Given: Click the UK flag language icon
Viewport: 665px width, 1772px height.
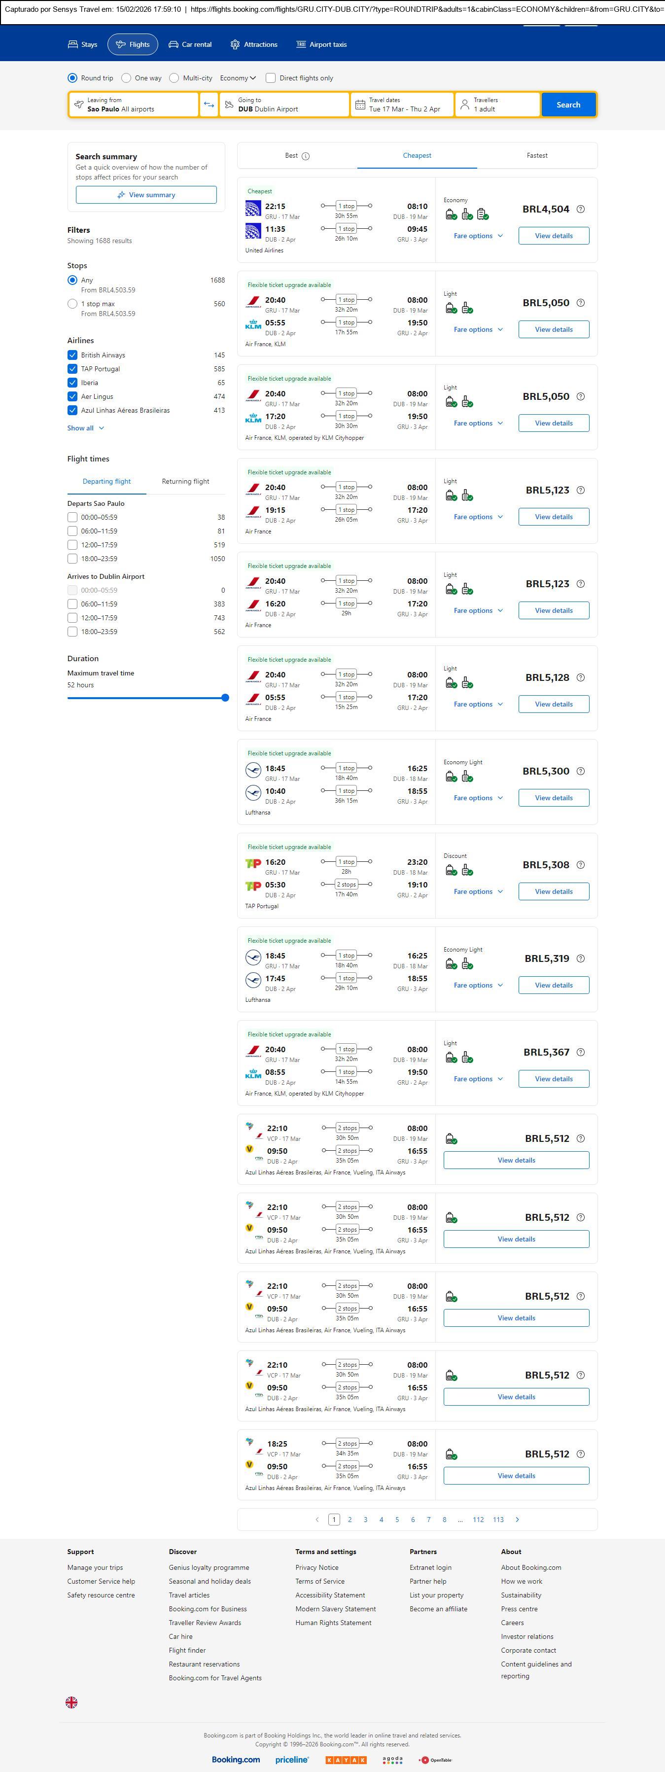Looking at the screenshot, I should pos(71,1702).
